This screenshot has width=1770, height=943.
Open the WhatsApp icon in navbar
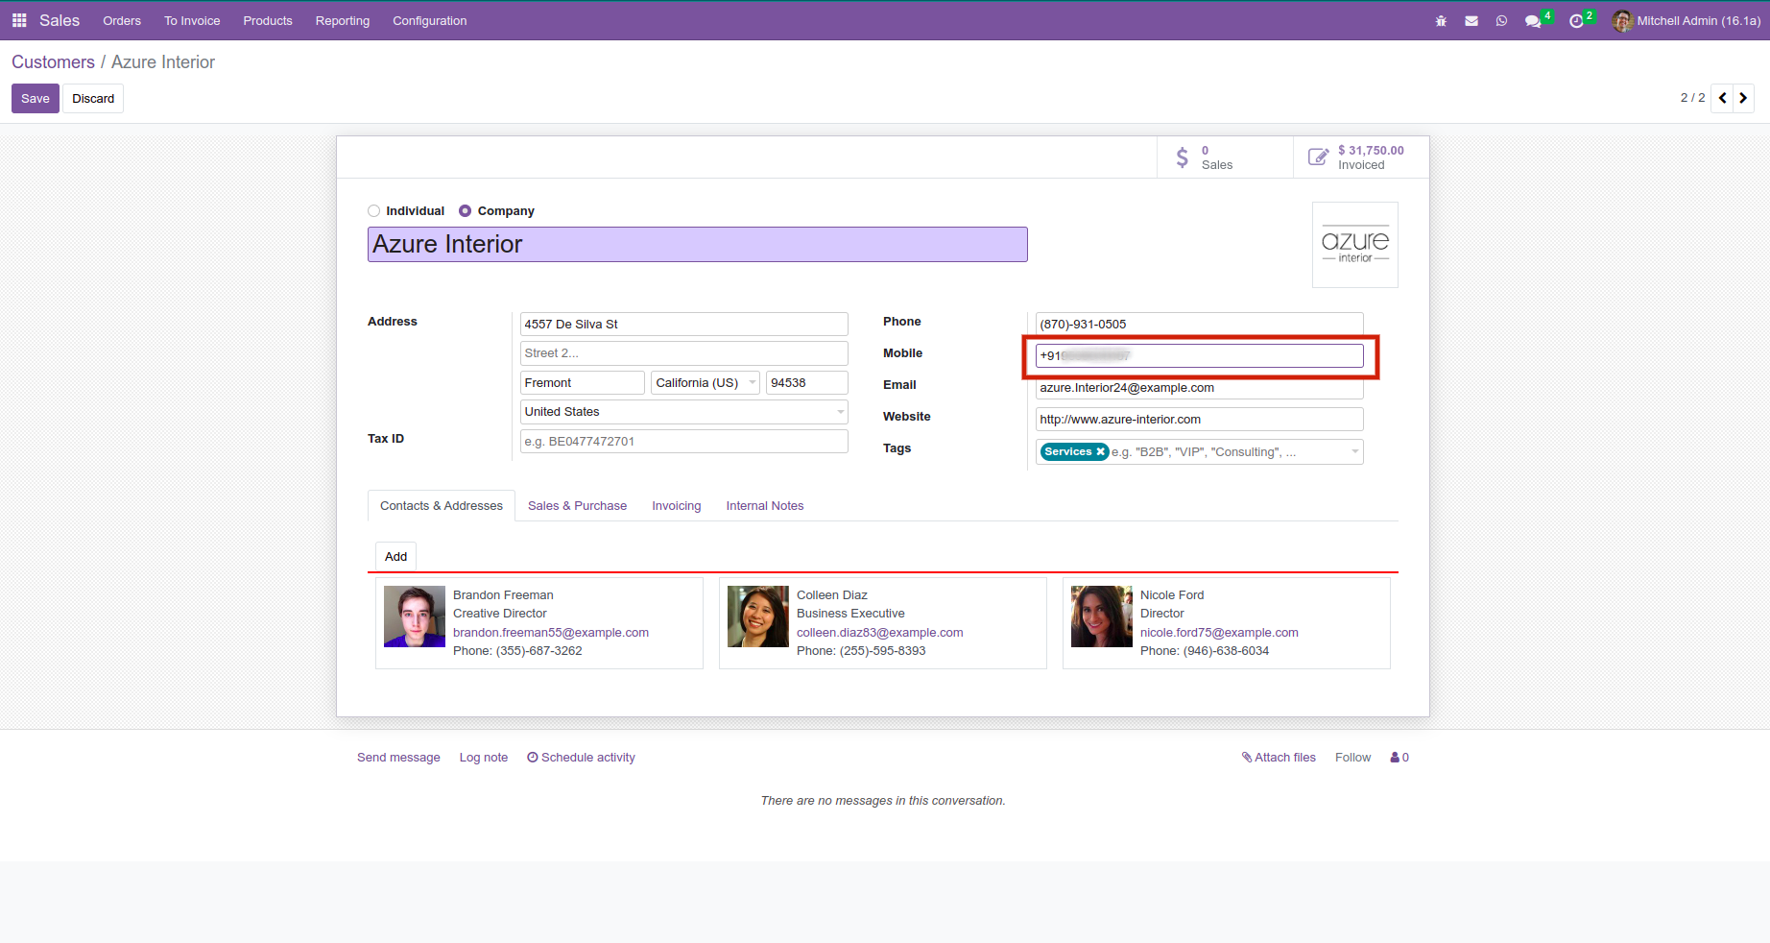click(1501, 21)
